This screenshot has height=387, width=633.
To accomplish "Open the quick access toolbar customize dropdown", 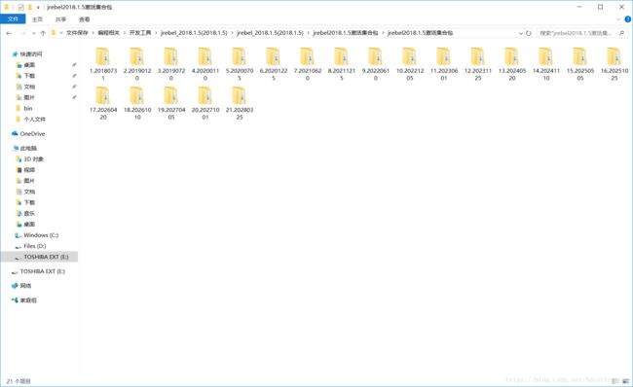I will pos(38,7).
